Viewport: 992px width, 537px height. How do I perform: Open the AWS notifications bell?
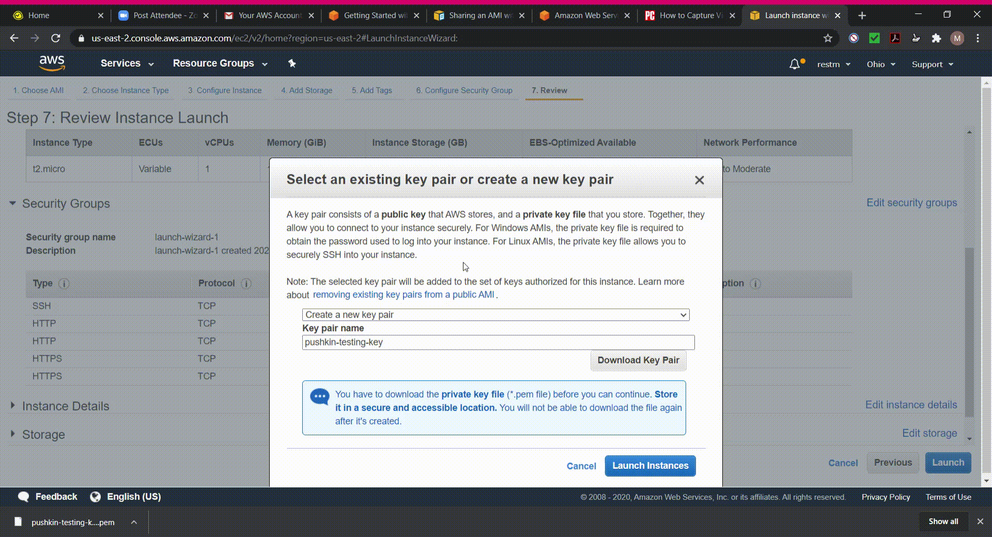coord(795,64)
